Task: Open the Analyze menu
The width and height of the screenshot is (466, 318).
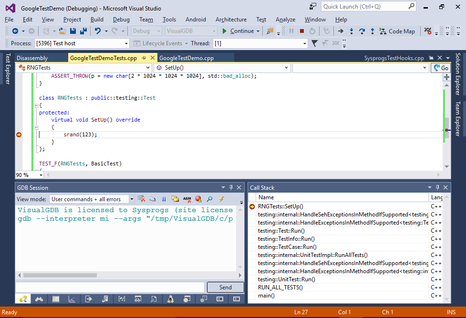Action: click(285, 20)
